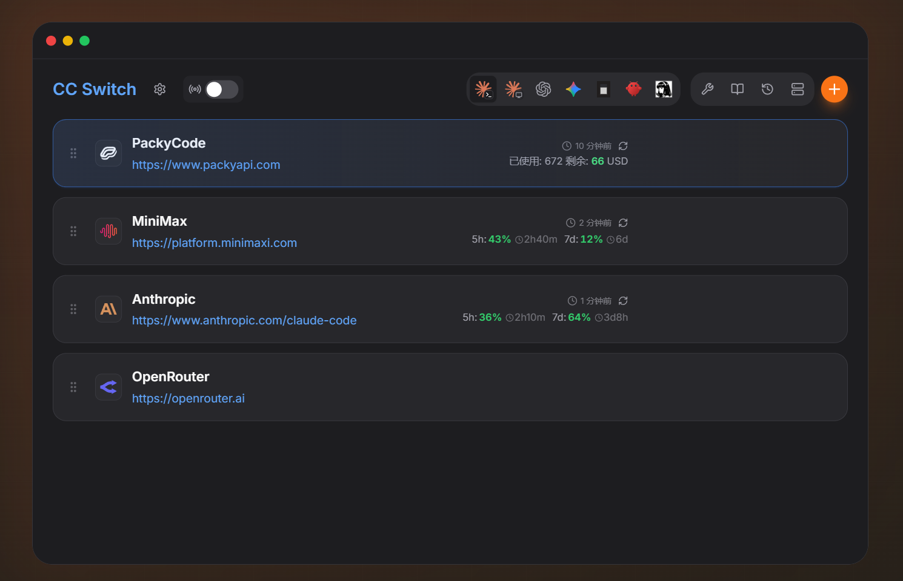Open the server stack icon
The height and width of the screenshot is (581, 903).
pos(798,90)
